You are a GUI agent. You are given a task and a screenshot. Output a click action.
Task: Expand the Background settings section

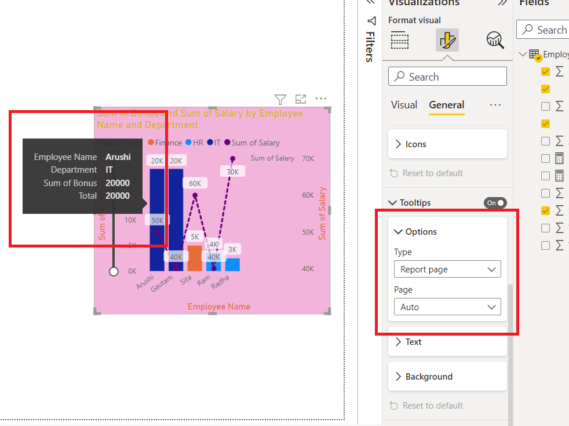(447, 376)
